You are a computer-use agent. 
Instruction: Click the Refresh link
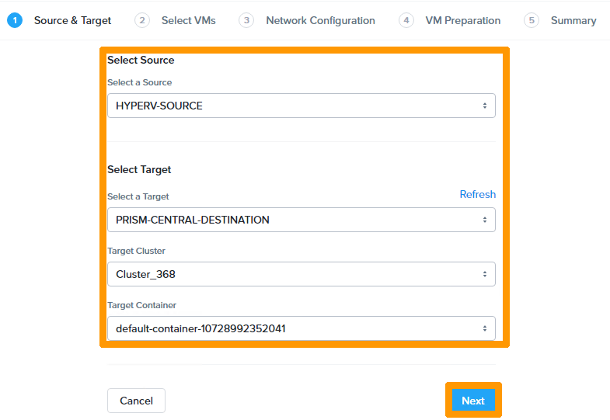coord(477,195)
